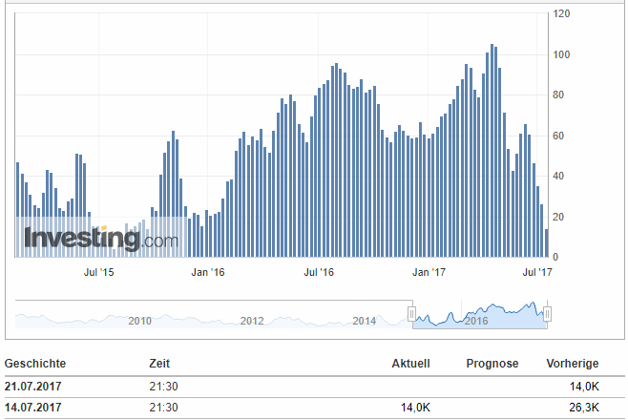Click the Jan '16 x-axis label
The image size is (628, 420).
(x=208, y=272)
